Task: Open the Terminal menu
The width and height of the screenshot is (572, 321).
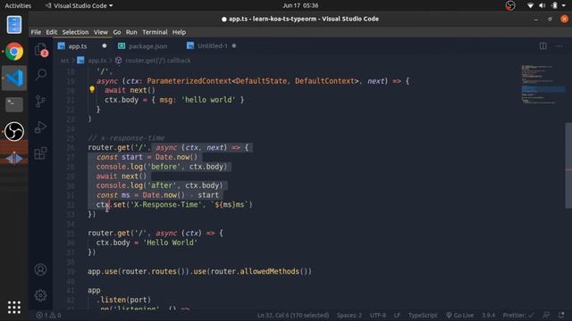Action: (x=155, y=32)
